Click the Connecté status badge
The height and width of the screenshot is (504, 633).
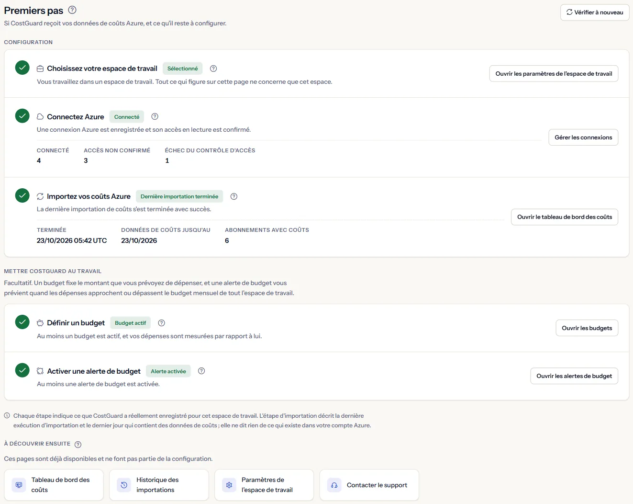[x=127, y=117]
